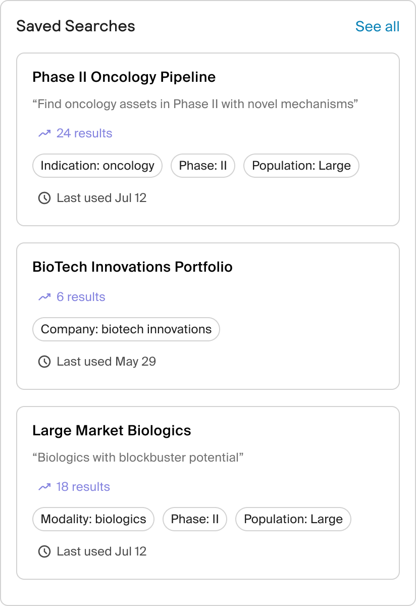The height and width of the screenshot is (606, 416).
Task: Click clock icon in Phase II Oncology card
Action: click(44, 198)
